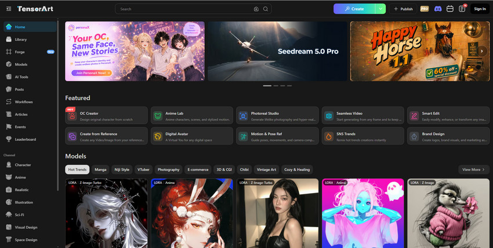Click the search magnifier icon
This screenshot has width=493, height=248.
point(266,9)
